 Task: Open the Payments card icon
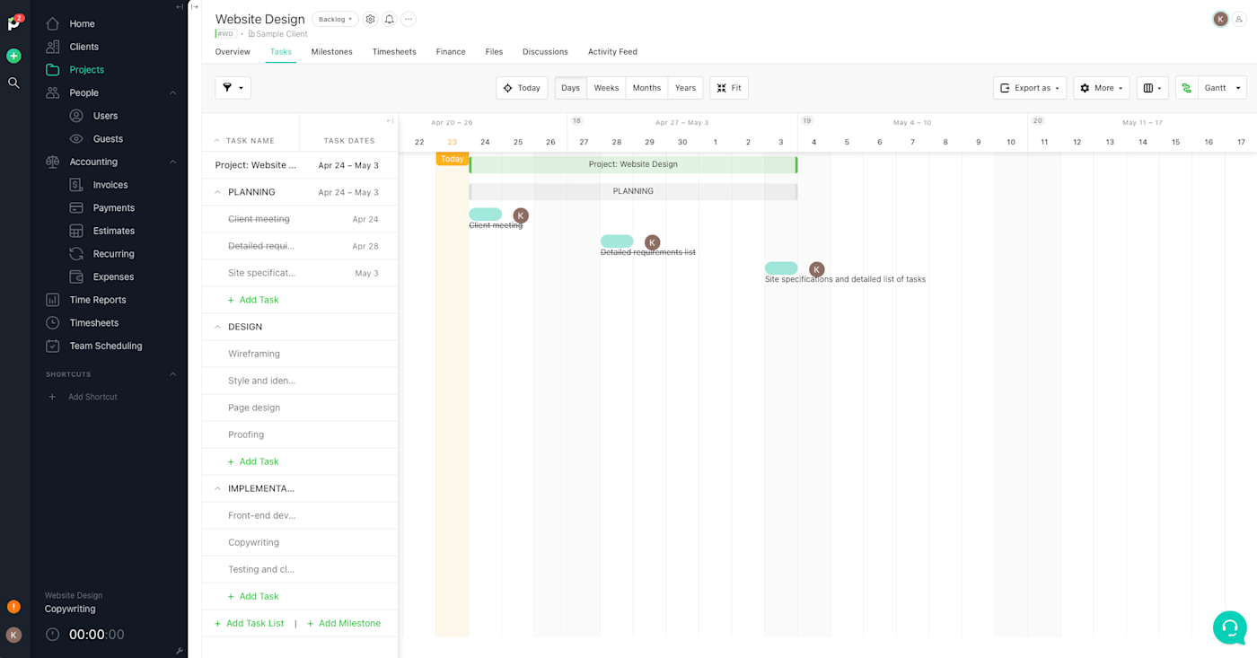[76, 208]
